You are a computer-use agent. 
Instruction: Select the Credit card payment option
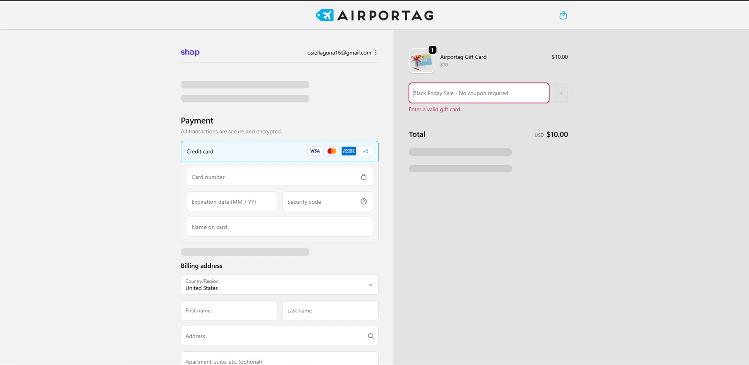[280, 151]
